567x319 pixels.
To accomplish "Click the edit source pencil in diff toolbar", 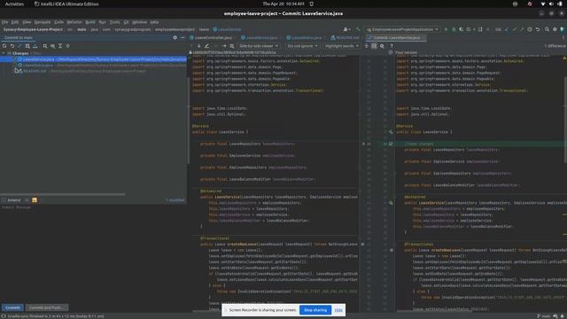I will 206,46.
